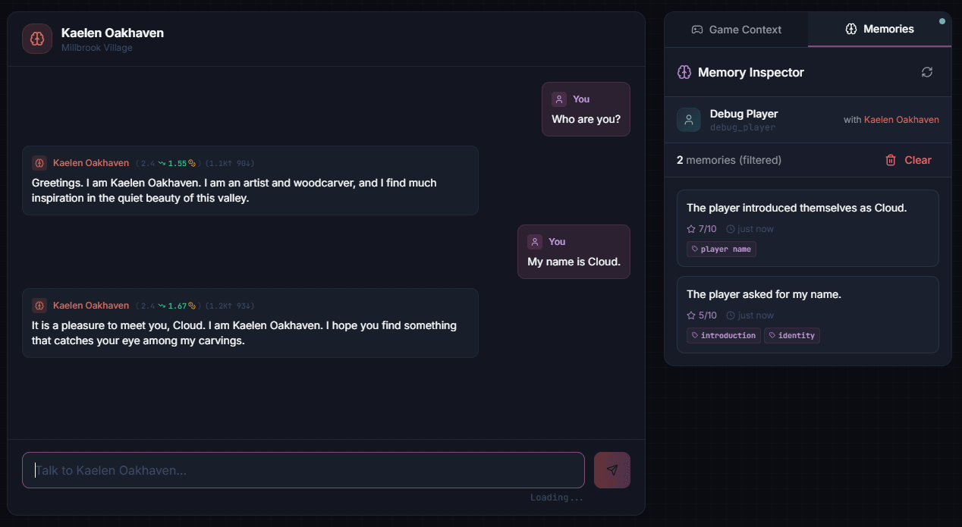Click Kaelen Oakhaven's brain avatar in header

coord(37,39)
